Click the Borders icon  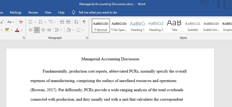click(79, 30)
